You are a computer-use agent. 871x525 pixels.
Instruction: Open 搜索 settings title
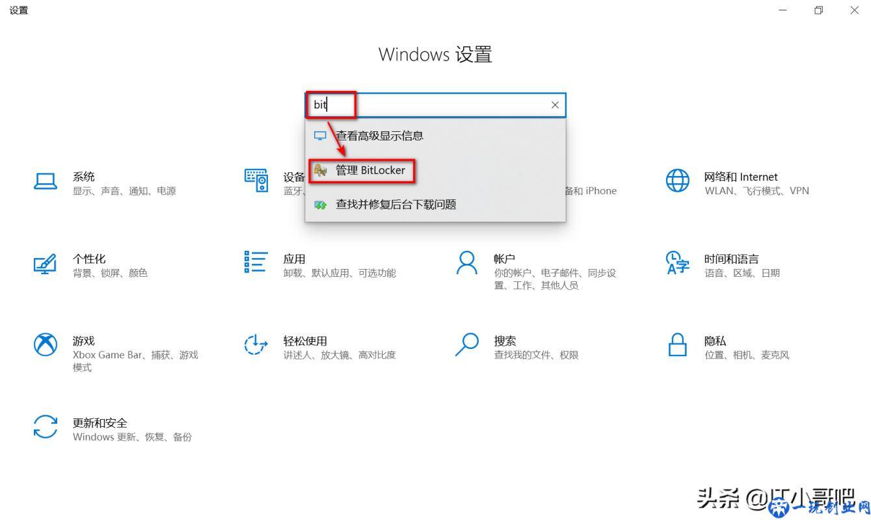[505, 340]
